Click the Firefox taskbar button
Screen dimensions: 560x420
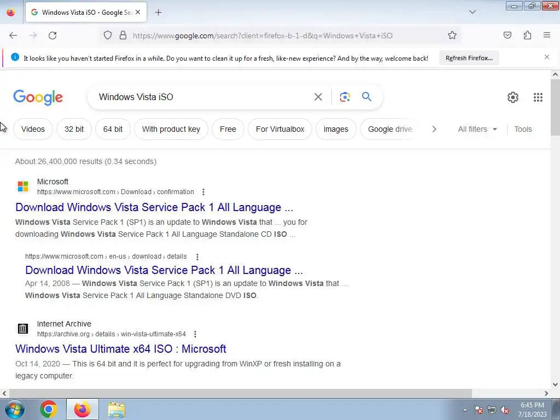[83, 409]
